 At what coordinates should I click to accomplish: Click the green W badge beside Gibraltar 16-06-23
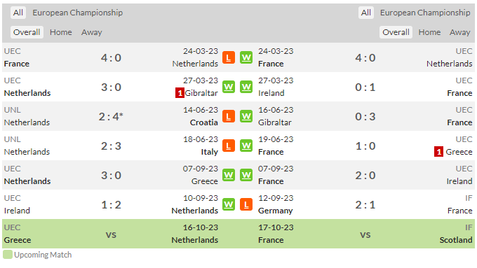pyautogui.click(x=246, y=117)
